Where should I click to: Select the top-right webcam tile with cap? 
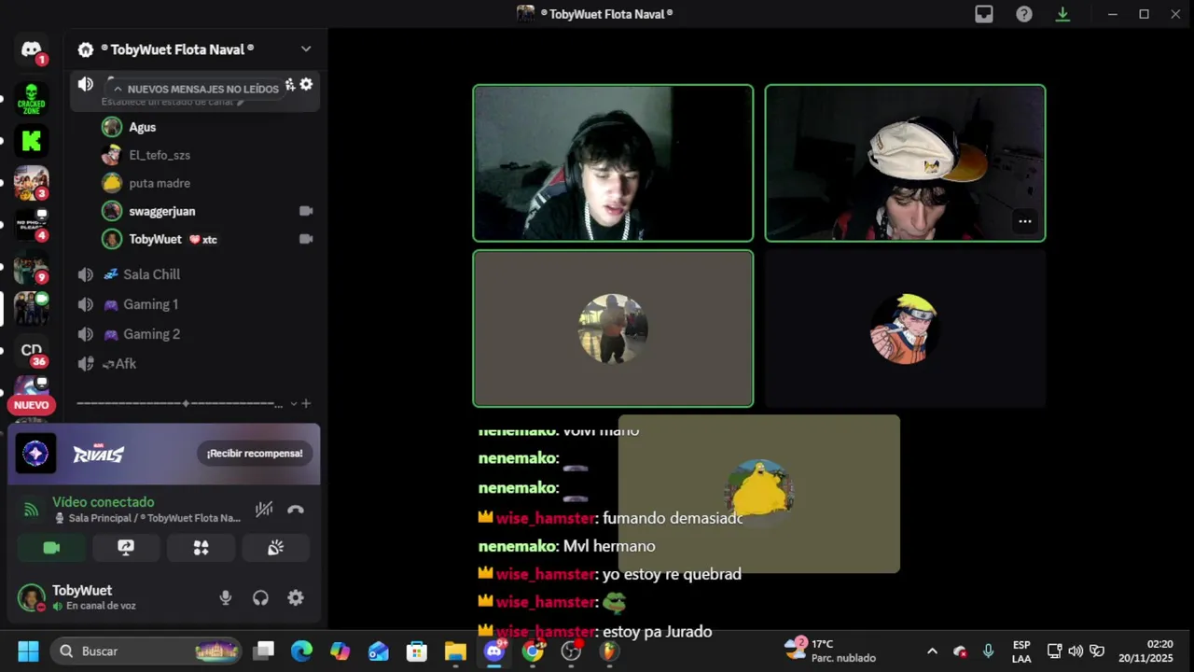pos(905,163)
